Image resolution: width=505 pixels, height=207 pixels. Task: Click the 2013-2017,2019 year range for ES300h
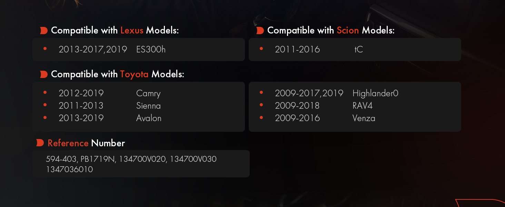tap(93, 49)
